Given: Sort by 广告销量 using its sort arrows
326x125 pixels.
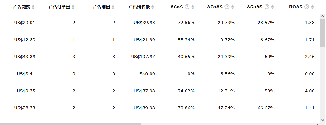Looking at the screenshot, I should 113,7.
